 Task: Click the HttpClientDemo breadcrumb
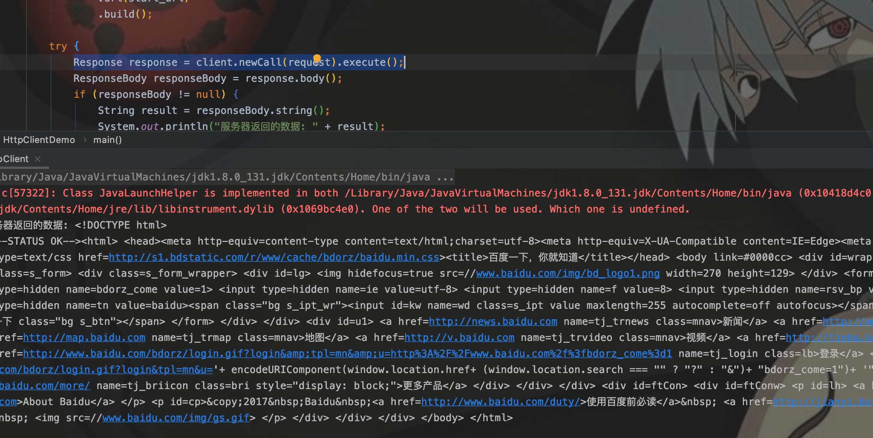click(39, 140)
